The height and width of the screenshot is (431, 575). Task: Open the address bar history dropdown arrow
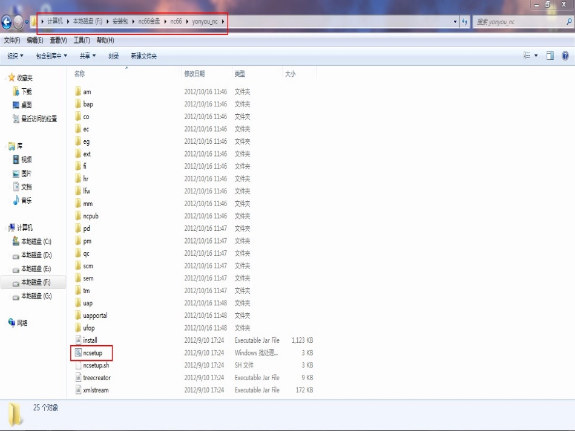[455, 22]
